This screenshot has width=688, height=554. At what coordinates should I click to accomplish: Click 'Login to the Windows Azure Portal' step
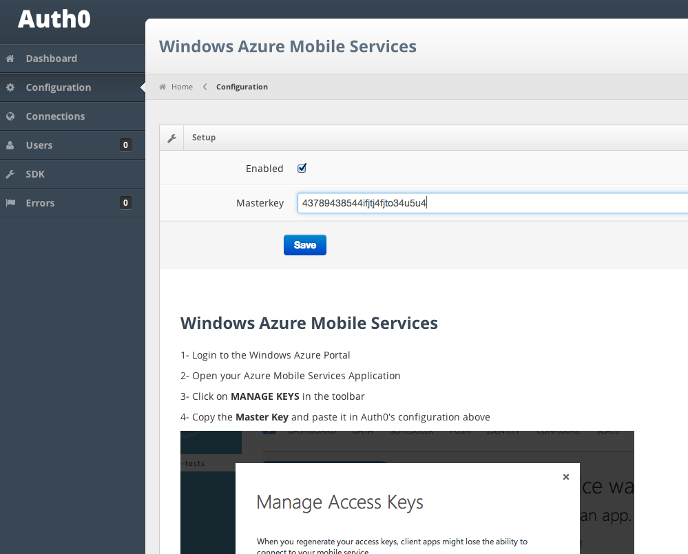click(265, 355)
